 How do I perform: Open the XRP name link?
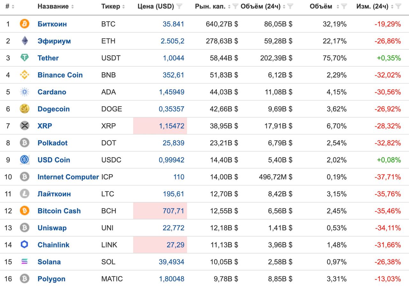point(45,126)
